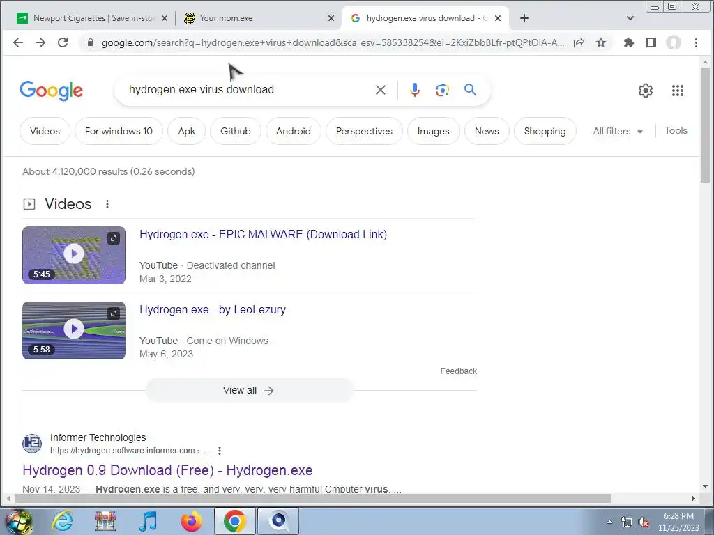The height and width of the screenshot is (535, 714).
Task: Open the Chrome profile avatar
Action: [x=674, y=42]
